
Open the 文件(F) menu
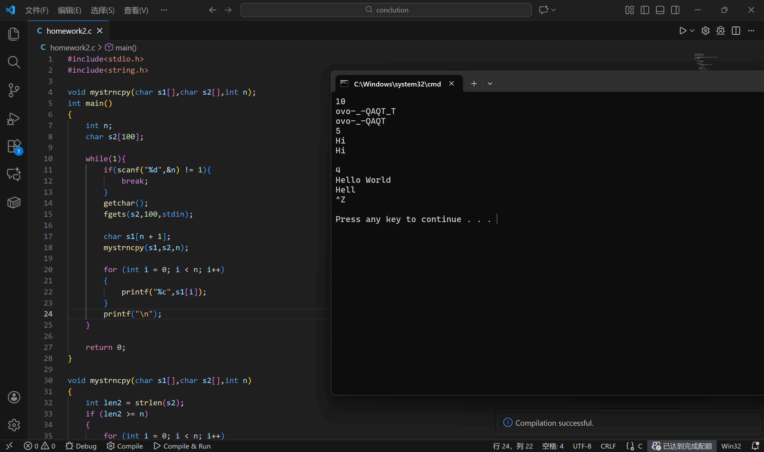(37, 10)
